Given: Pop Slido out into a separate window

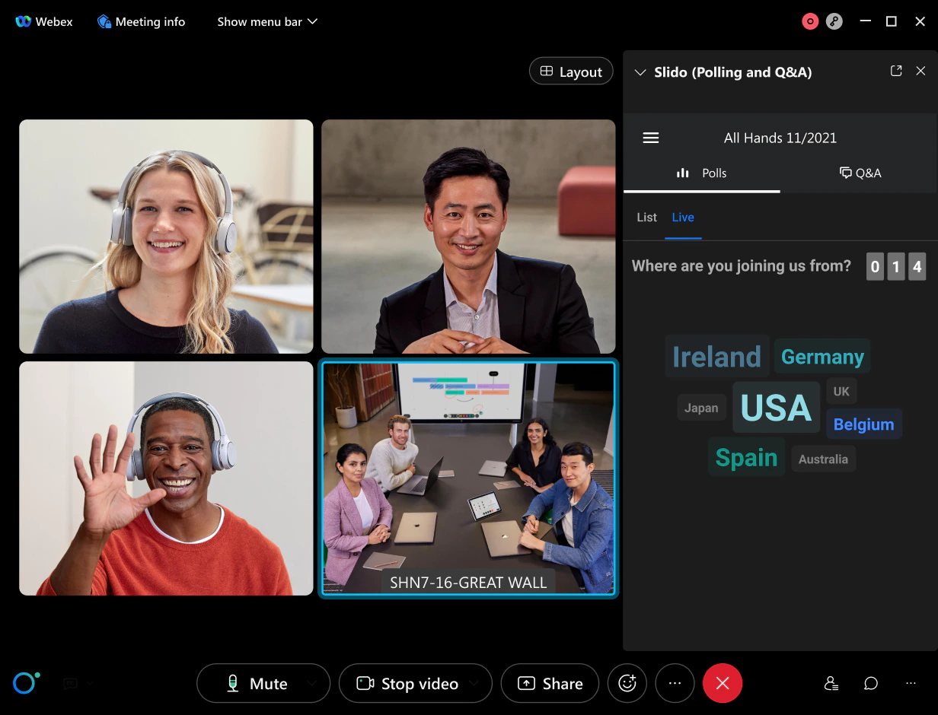Looking at the screenshot, I should pyautogui.click(x=896, y=71).
